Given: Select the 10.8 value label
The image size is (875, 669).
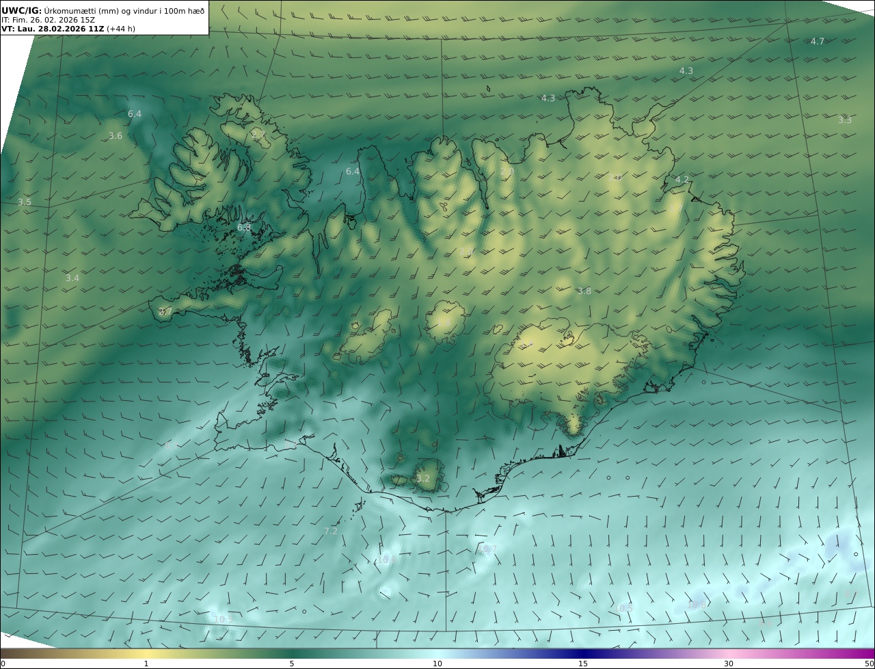Looking at the screenshot, I should (x=696, y=605).
